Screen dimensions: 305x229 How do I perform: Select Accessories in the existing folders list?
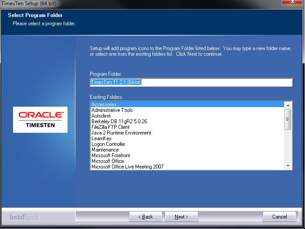pos(187,104)
